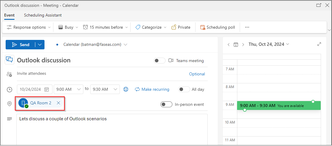Click the Make recurring link

coord(152,89)
